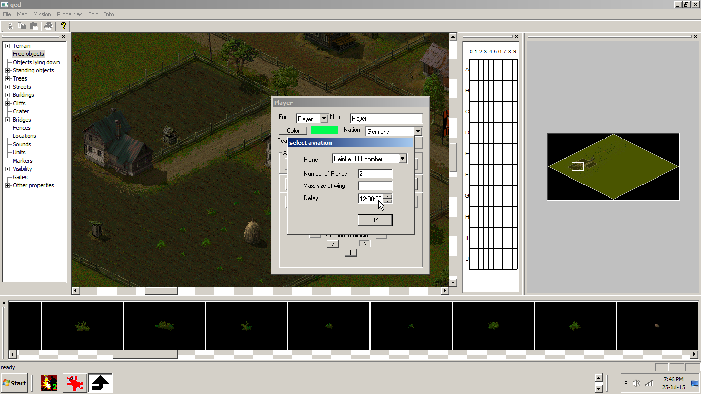This screenshot has width=701, height=394.
Task: Click the green player color swatch
Action: click(x=324, y=130)
